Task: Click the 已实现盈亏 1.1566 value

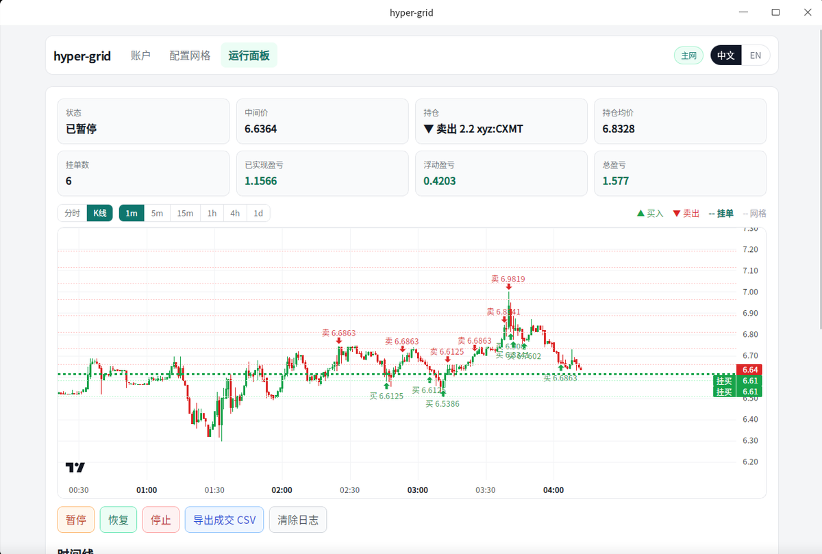Action: (261, 181)
